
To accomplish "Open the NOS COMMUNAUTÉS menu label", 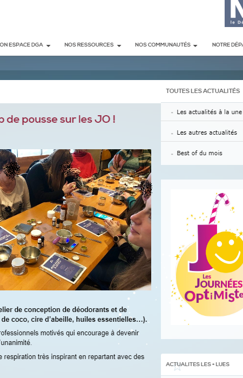I will 163,45.
